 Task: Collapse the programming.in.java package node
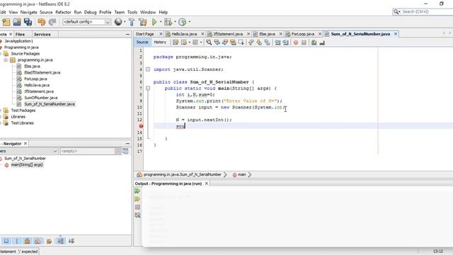[x=6, y=59]
